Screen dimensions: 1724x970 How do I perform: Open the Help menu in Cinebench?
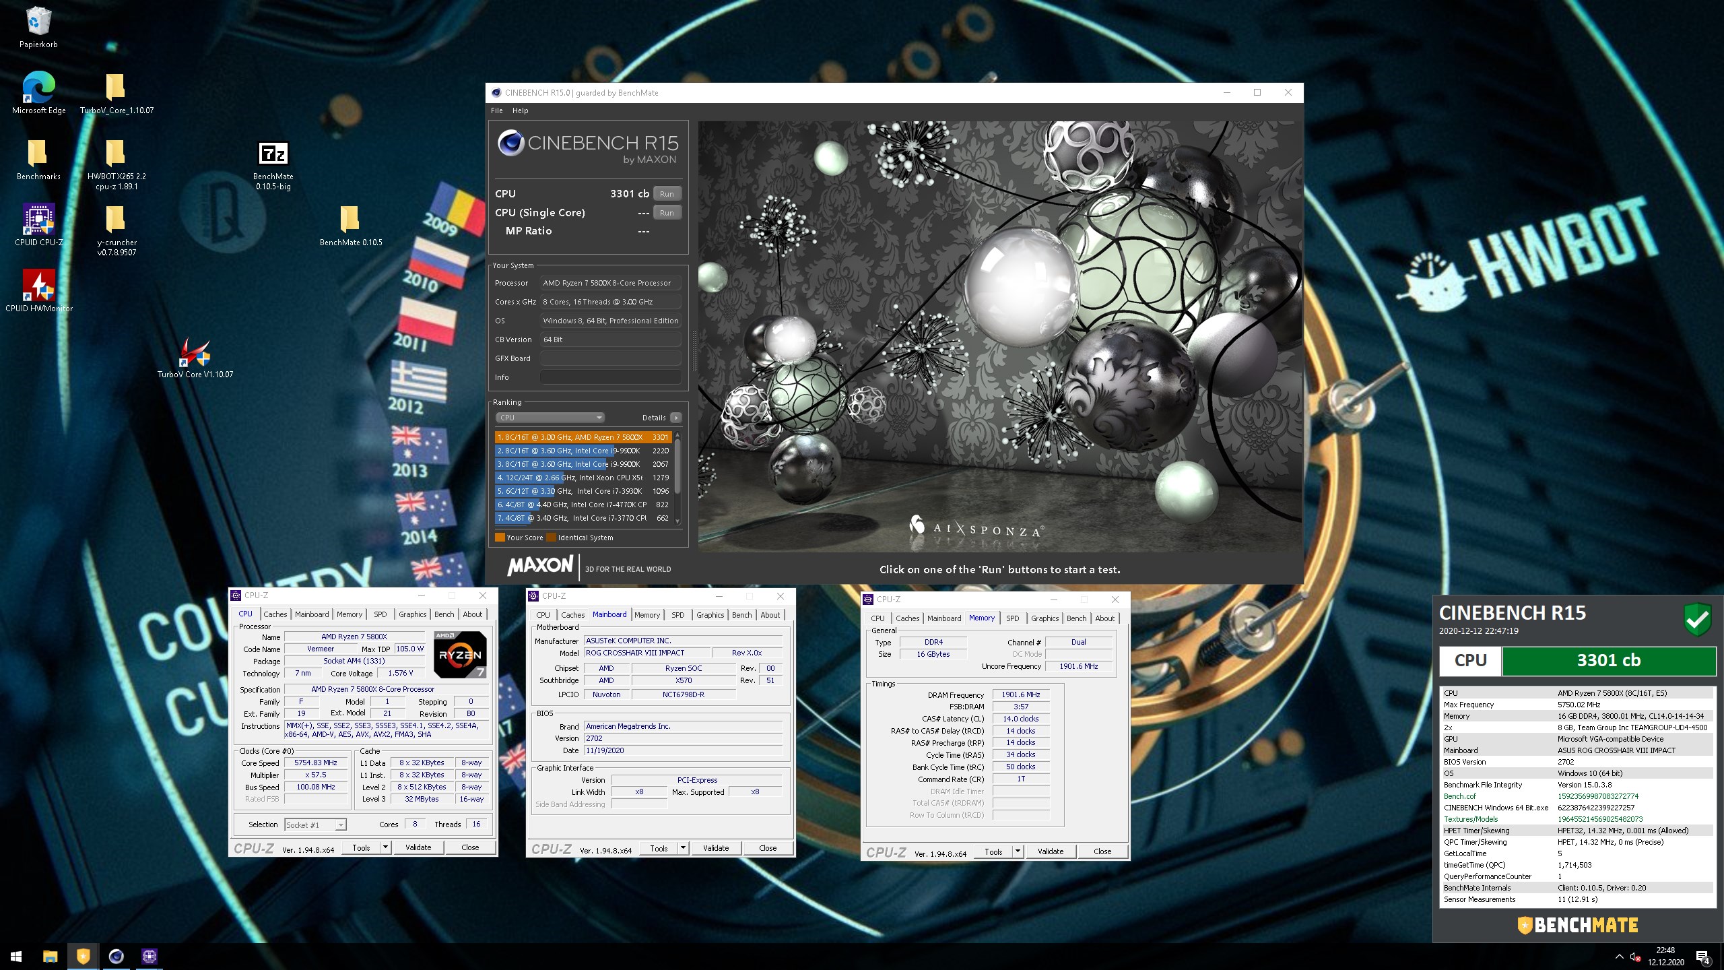pyautogui.click(x=520, y=110)
